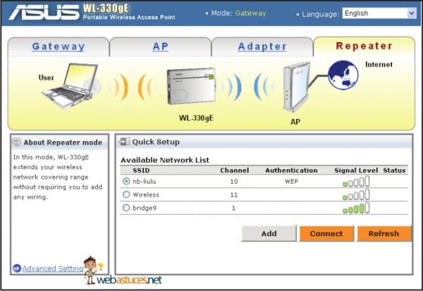Click the User laptop icon
This screenshot has height=291, width=423.
(71, 86)
